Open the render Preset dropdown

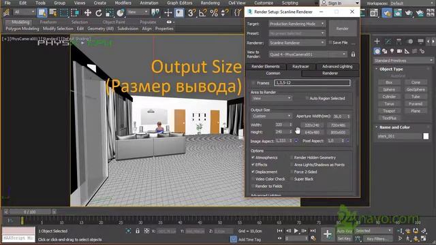(x=297, y=33)
